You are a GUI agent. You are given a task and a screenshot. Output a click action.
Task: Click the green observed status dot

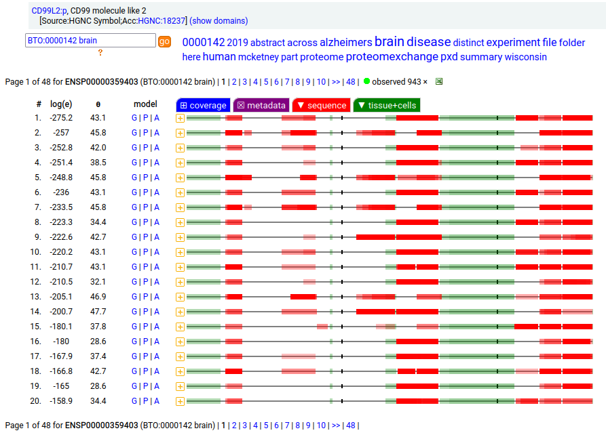[x=366, y=81]
